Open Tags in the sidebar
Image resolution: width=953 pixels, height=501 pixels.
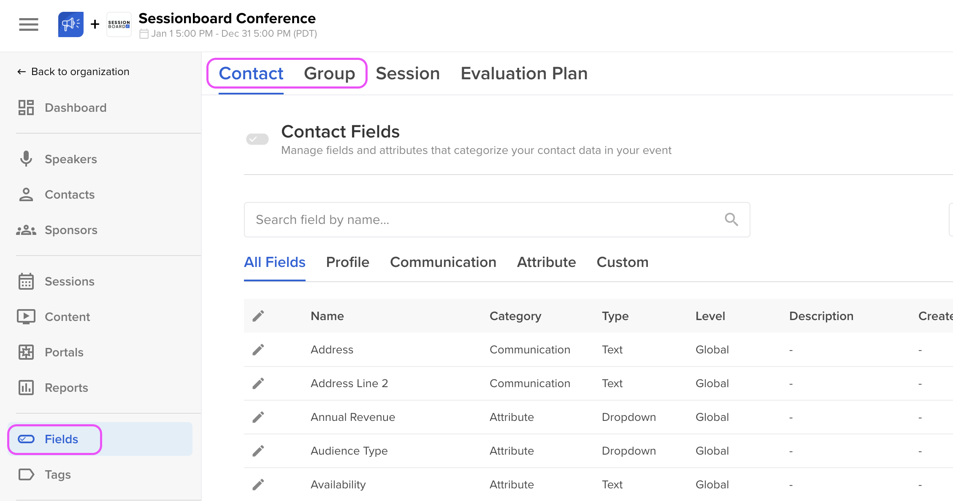(58, 474)
